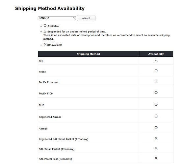The width and height of the screenshot is (182, 164).
Task: Click the EMS available circle icon
Action: click(x=156, y=104)
